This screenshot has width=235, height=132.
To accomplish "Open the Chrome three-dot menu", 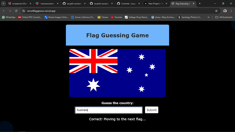I will (x=231, y=11).
